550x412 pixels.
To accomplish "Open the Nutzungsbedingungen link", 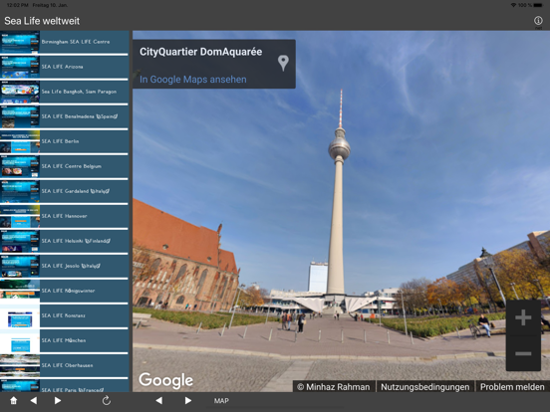I will (x=424, y=387).
